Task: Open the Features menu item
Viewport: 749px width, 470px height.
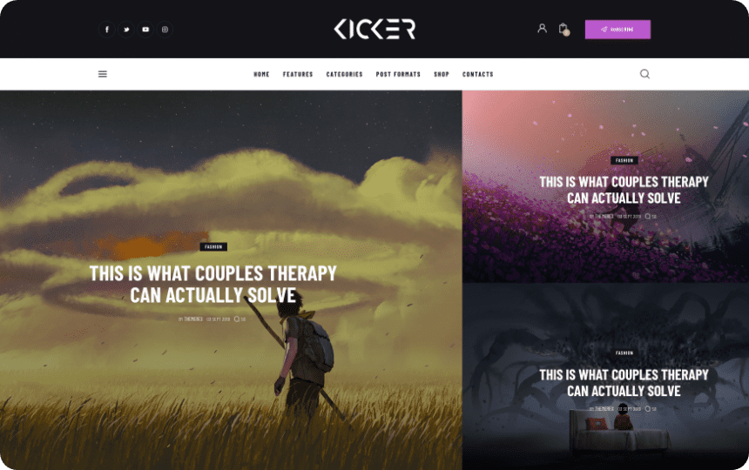Action: 298,75
